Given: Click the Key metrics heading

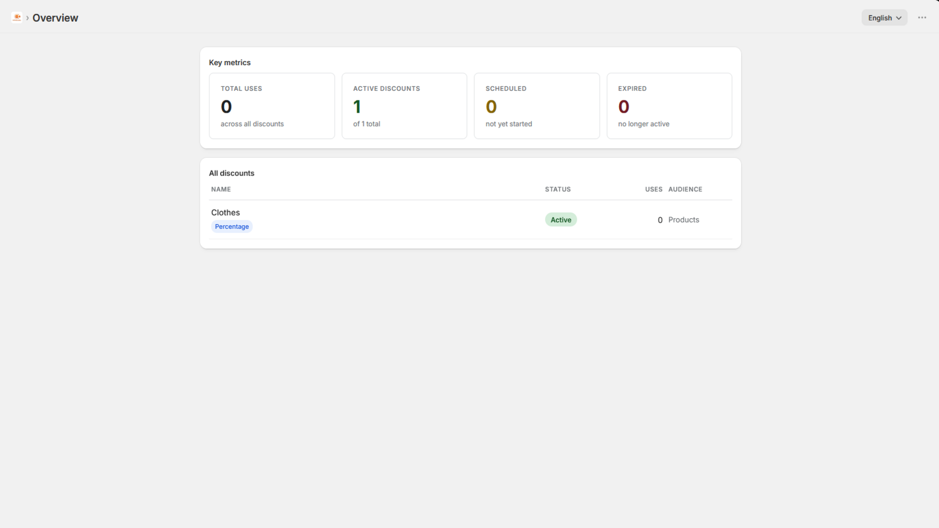Looking at the screenshot, I should [x=229, y=62].
